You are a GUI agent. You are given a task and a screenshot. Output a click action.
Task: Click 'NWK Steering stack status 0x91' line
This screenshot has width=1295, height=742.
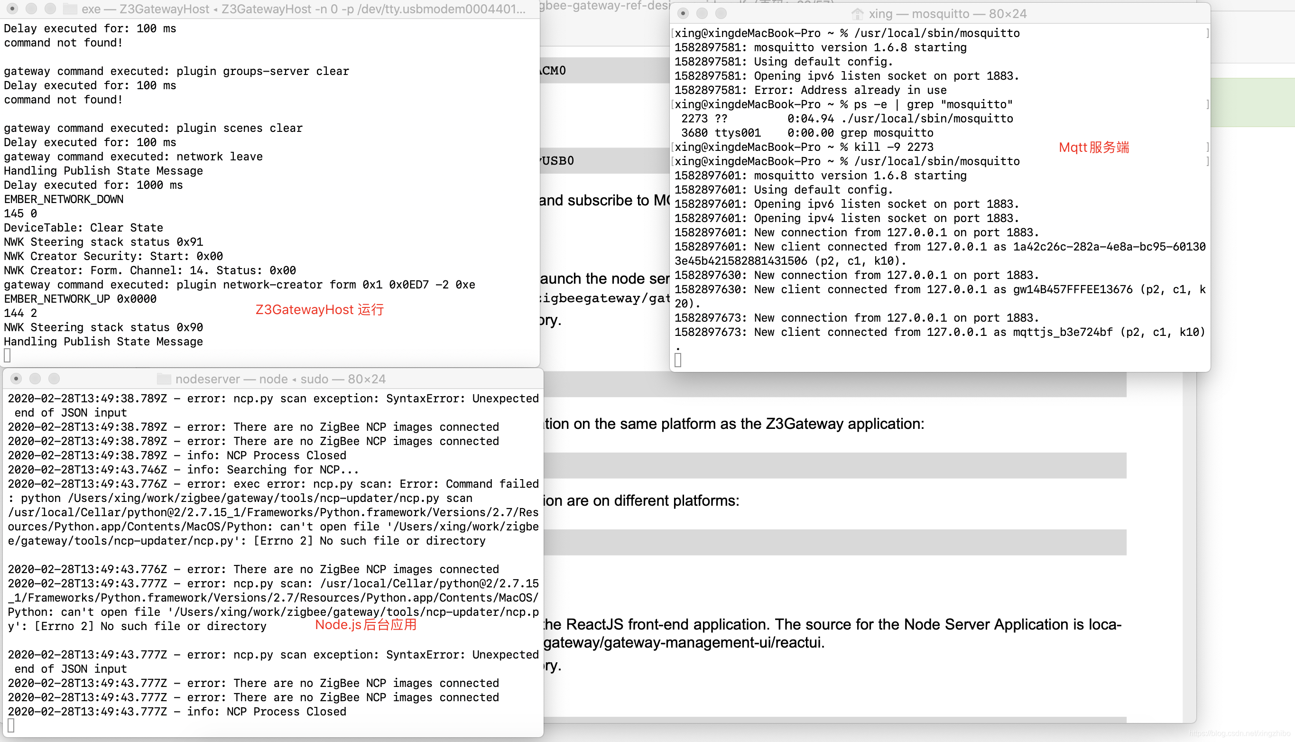pyautogui.click(x=103, y=242)
